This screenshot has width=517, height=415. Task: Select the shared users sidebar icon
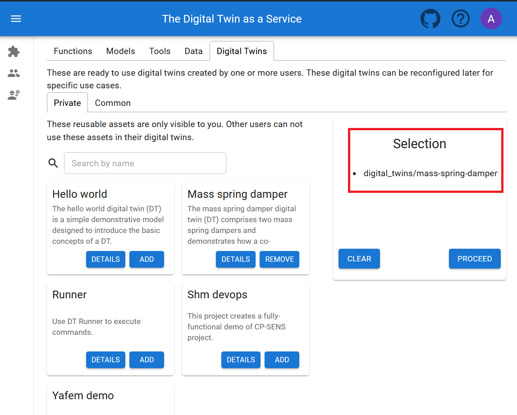14,73
